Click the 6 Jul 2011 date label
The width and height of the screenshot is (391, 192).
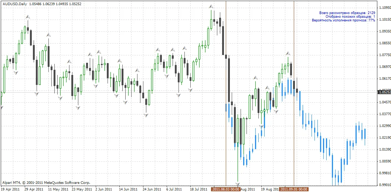click(x=174, y=189)
